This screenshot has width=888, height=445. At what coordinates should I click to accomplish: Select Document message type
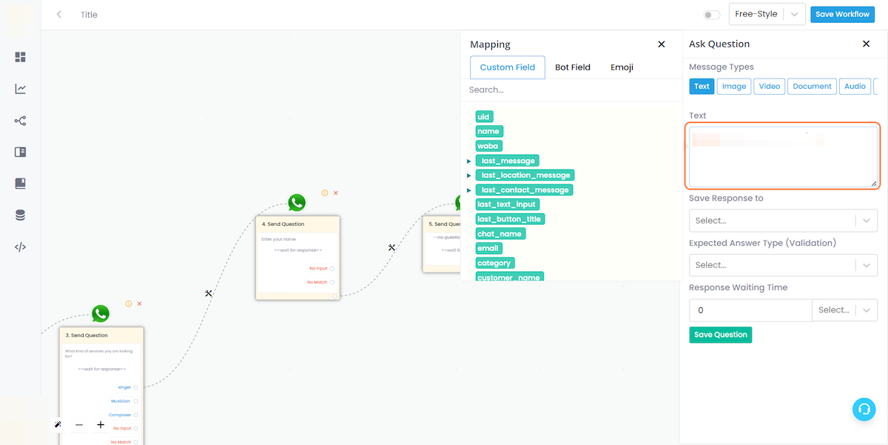pos(813,87)
